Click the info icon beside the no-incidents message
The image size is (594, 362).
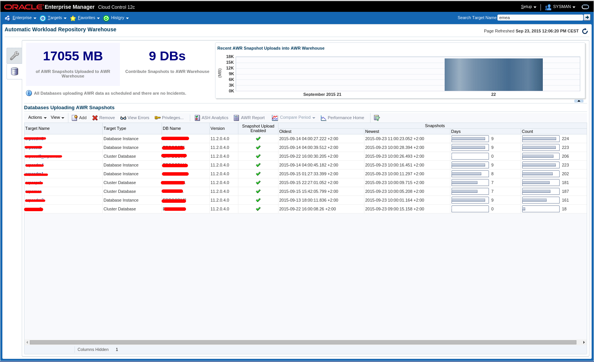tap(29, 93)
